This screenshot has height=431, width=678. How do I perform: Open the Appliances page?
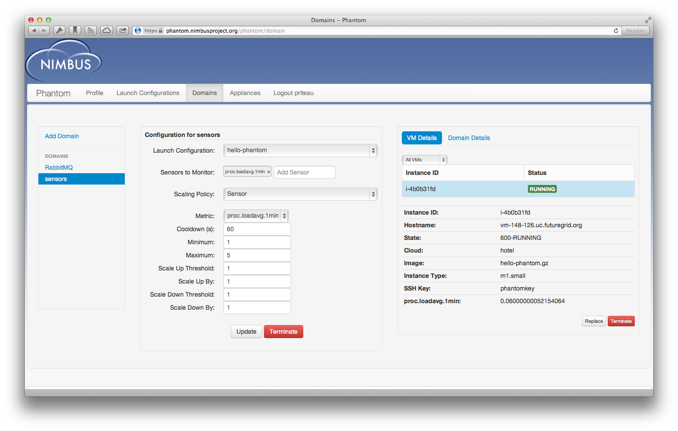coord(245,93)
